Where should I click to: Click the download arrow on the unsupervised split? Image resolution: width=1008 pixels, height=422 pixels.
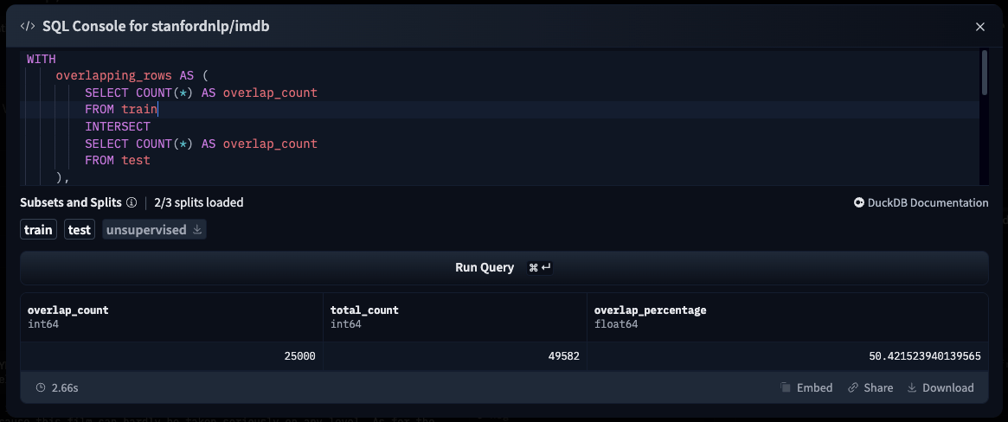(197, 230)
